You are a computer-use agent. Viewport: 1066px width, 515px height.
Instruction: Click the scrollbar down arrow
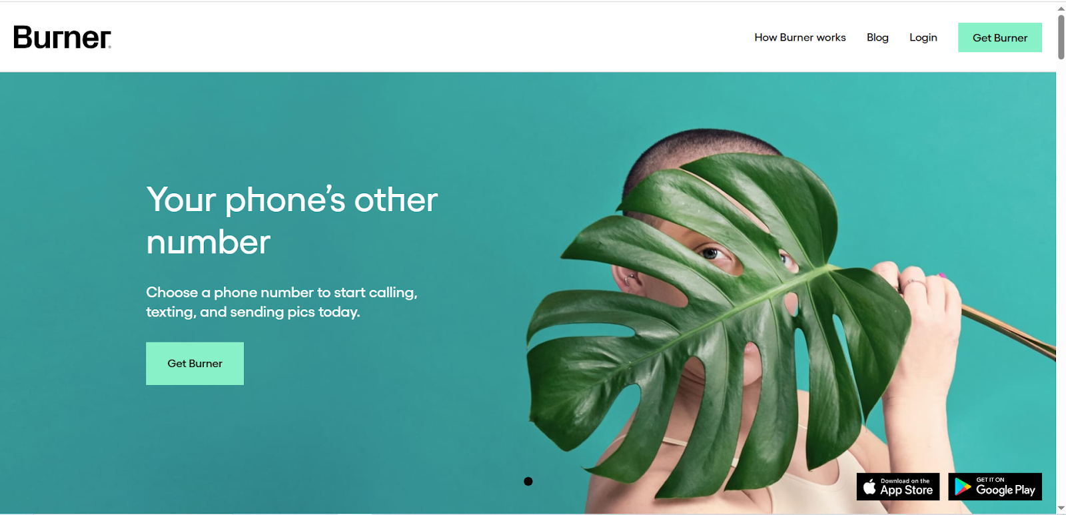click(1061, 508)
